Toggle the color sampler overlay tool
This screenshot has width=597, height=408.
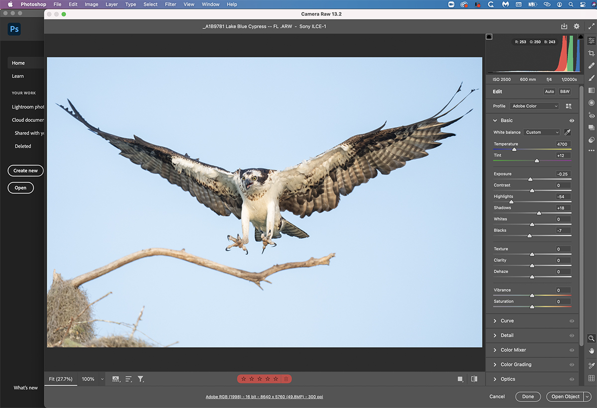[591, 366]
